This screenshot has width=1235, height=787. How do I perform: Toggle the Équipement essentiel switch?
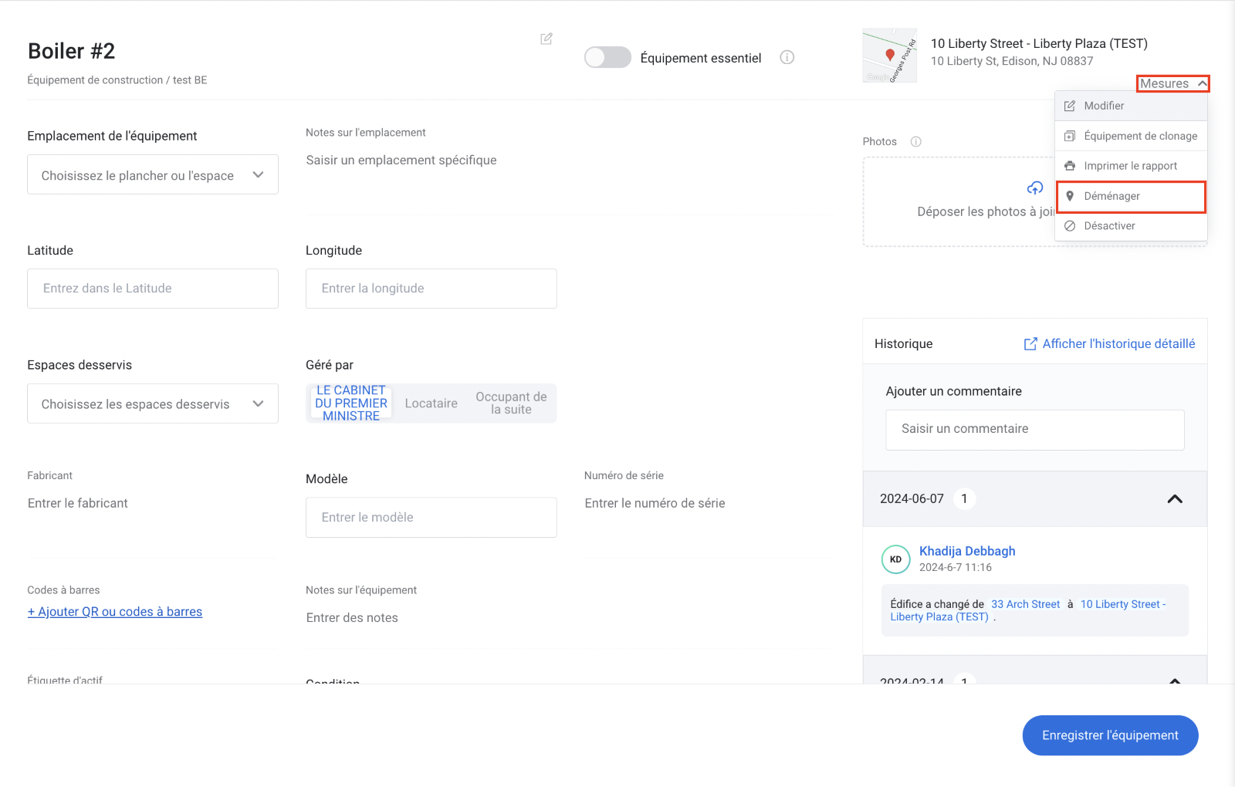607,58
